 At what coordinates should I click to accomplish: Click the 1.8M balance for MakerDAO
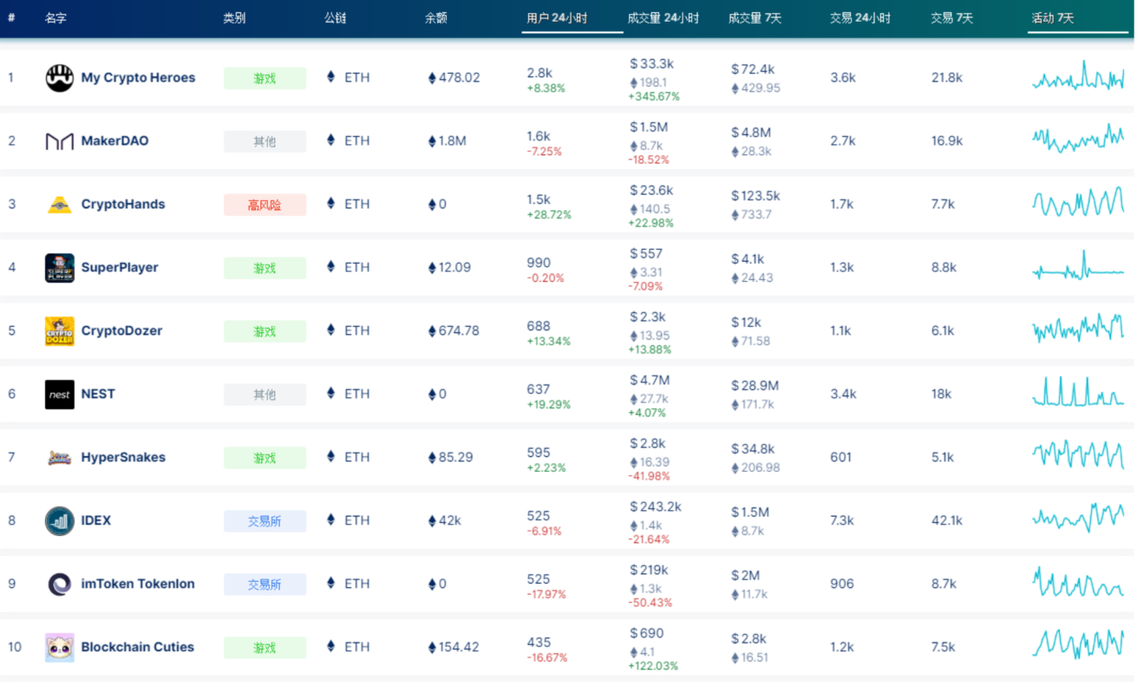[x=453, y=141]
